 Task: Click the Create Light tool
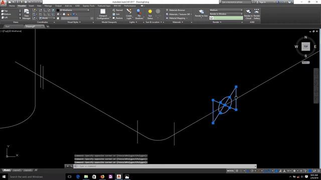pos(129,14)
